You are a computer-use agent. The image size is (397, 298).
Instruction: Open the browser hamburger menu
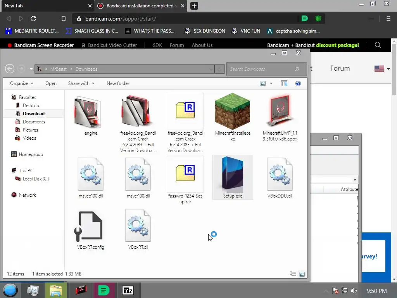[388, 19]
